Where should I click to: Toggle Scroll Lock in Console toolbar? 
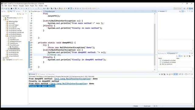click(x=170, y=74)
